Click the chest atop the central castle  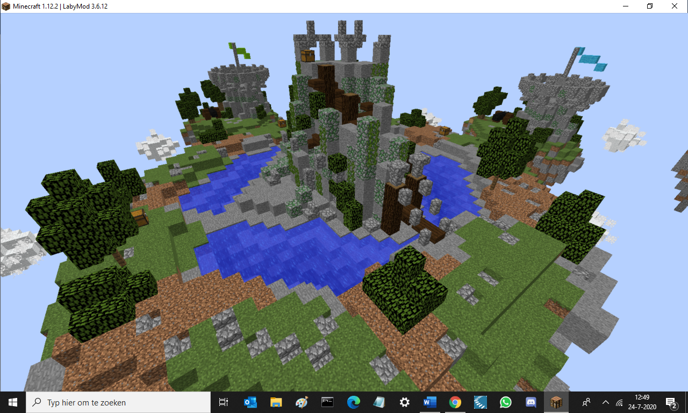click(x=307, y=55)
